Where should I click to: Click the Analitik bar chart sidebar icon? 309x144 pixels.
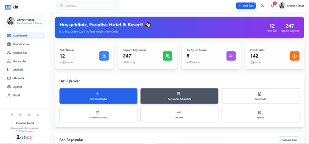coord(9,70)
